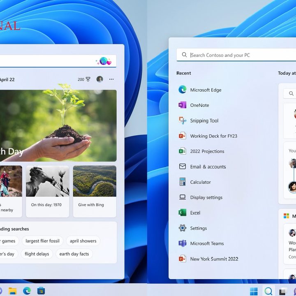Image resolution: width=296 pixels, height=296 pixels.
Task: Click the Microsoft four-color logo in the right card
Action: point(286,216)
